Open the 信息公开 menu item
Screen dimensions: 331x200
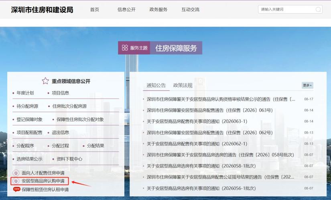click(126, 10)
